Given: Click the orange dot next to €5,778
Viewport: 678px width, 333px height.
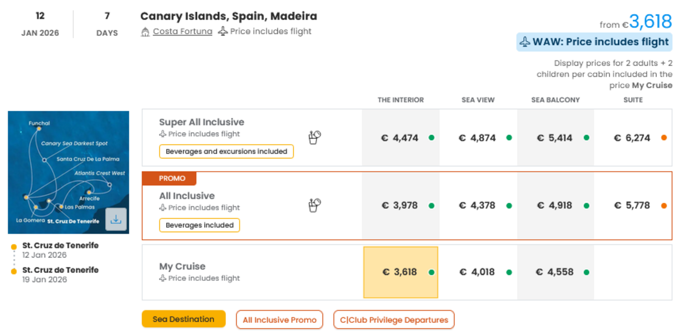Looking at the screenshot, I should tap(664, 206).
